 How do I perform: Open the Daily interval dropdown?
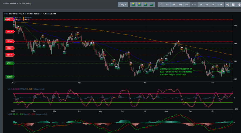(x=123, y=5)
